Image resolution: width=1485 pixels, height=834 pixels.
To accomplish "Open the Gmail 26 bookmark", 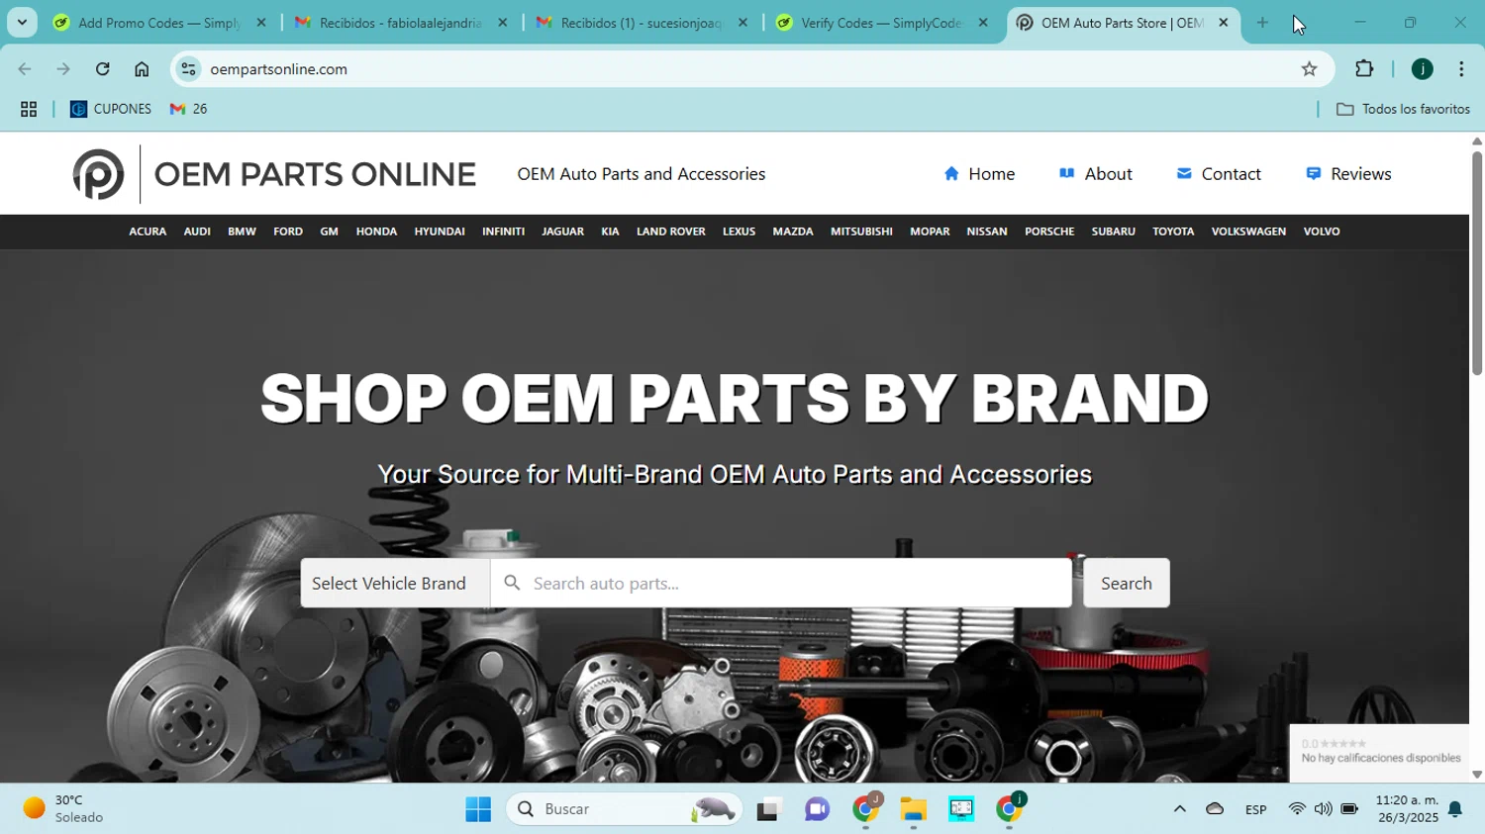I will pos(188,109).
